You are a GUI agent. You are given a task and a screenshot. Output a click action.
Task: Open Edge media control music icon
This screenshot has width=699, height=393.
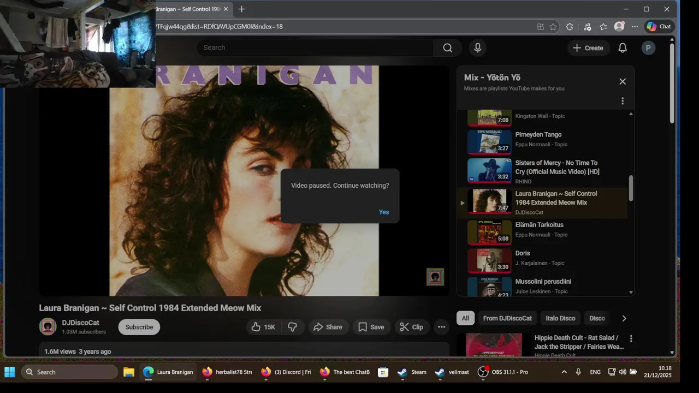tap(587, 26)
